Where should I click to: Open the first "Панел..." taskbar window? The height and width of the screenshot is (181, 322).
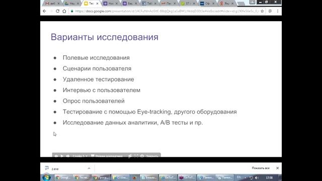tap(206, 177)
